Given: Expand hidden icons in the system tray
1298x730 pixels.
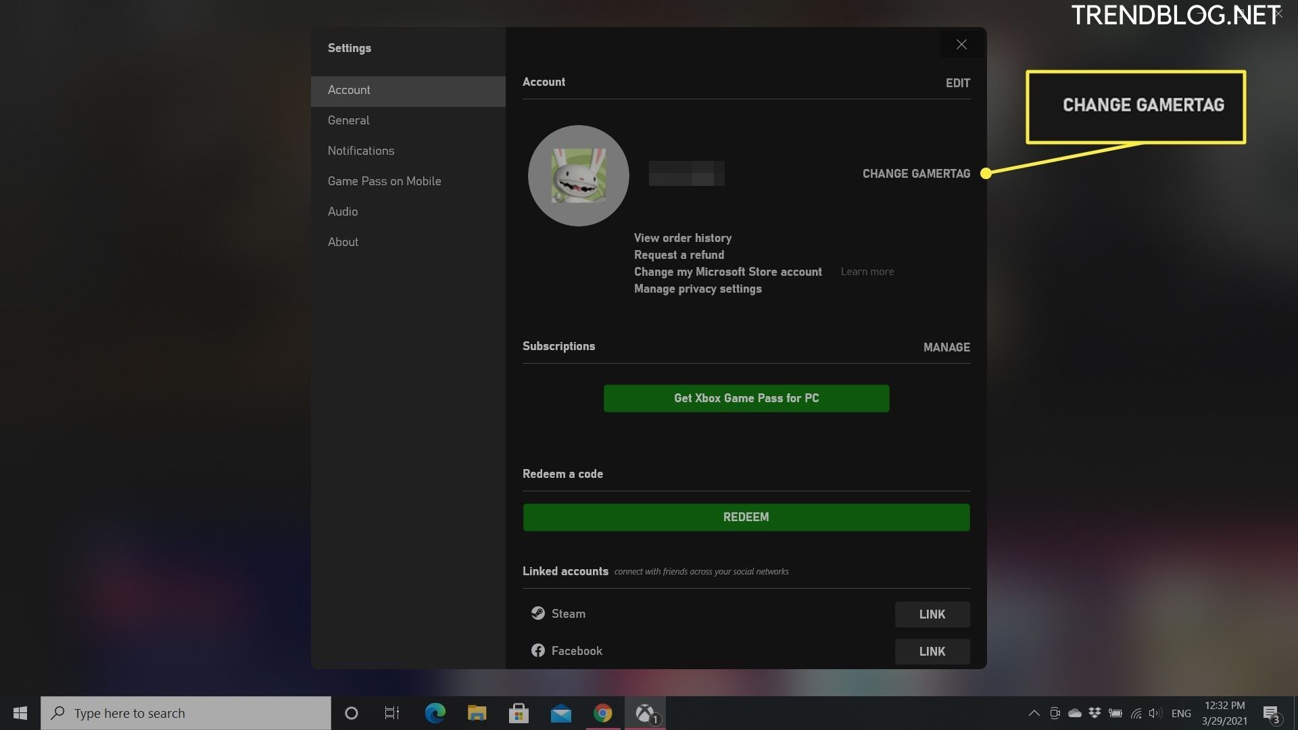Looking at the screenshot, I should click(x=1034, y=712).
